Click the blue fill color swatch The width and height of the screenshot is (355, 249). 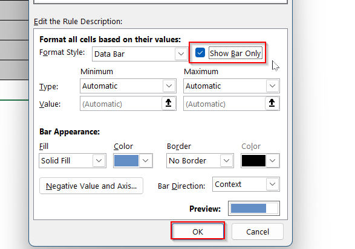126,161
